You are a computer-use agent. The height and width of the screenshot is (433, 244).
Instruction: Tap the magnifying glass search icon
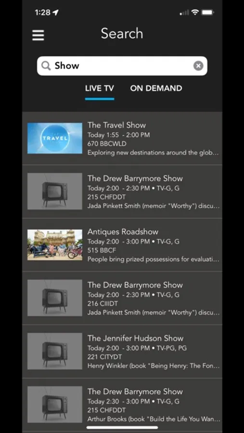pos(46,66)
